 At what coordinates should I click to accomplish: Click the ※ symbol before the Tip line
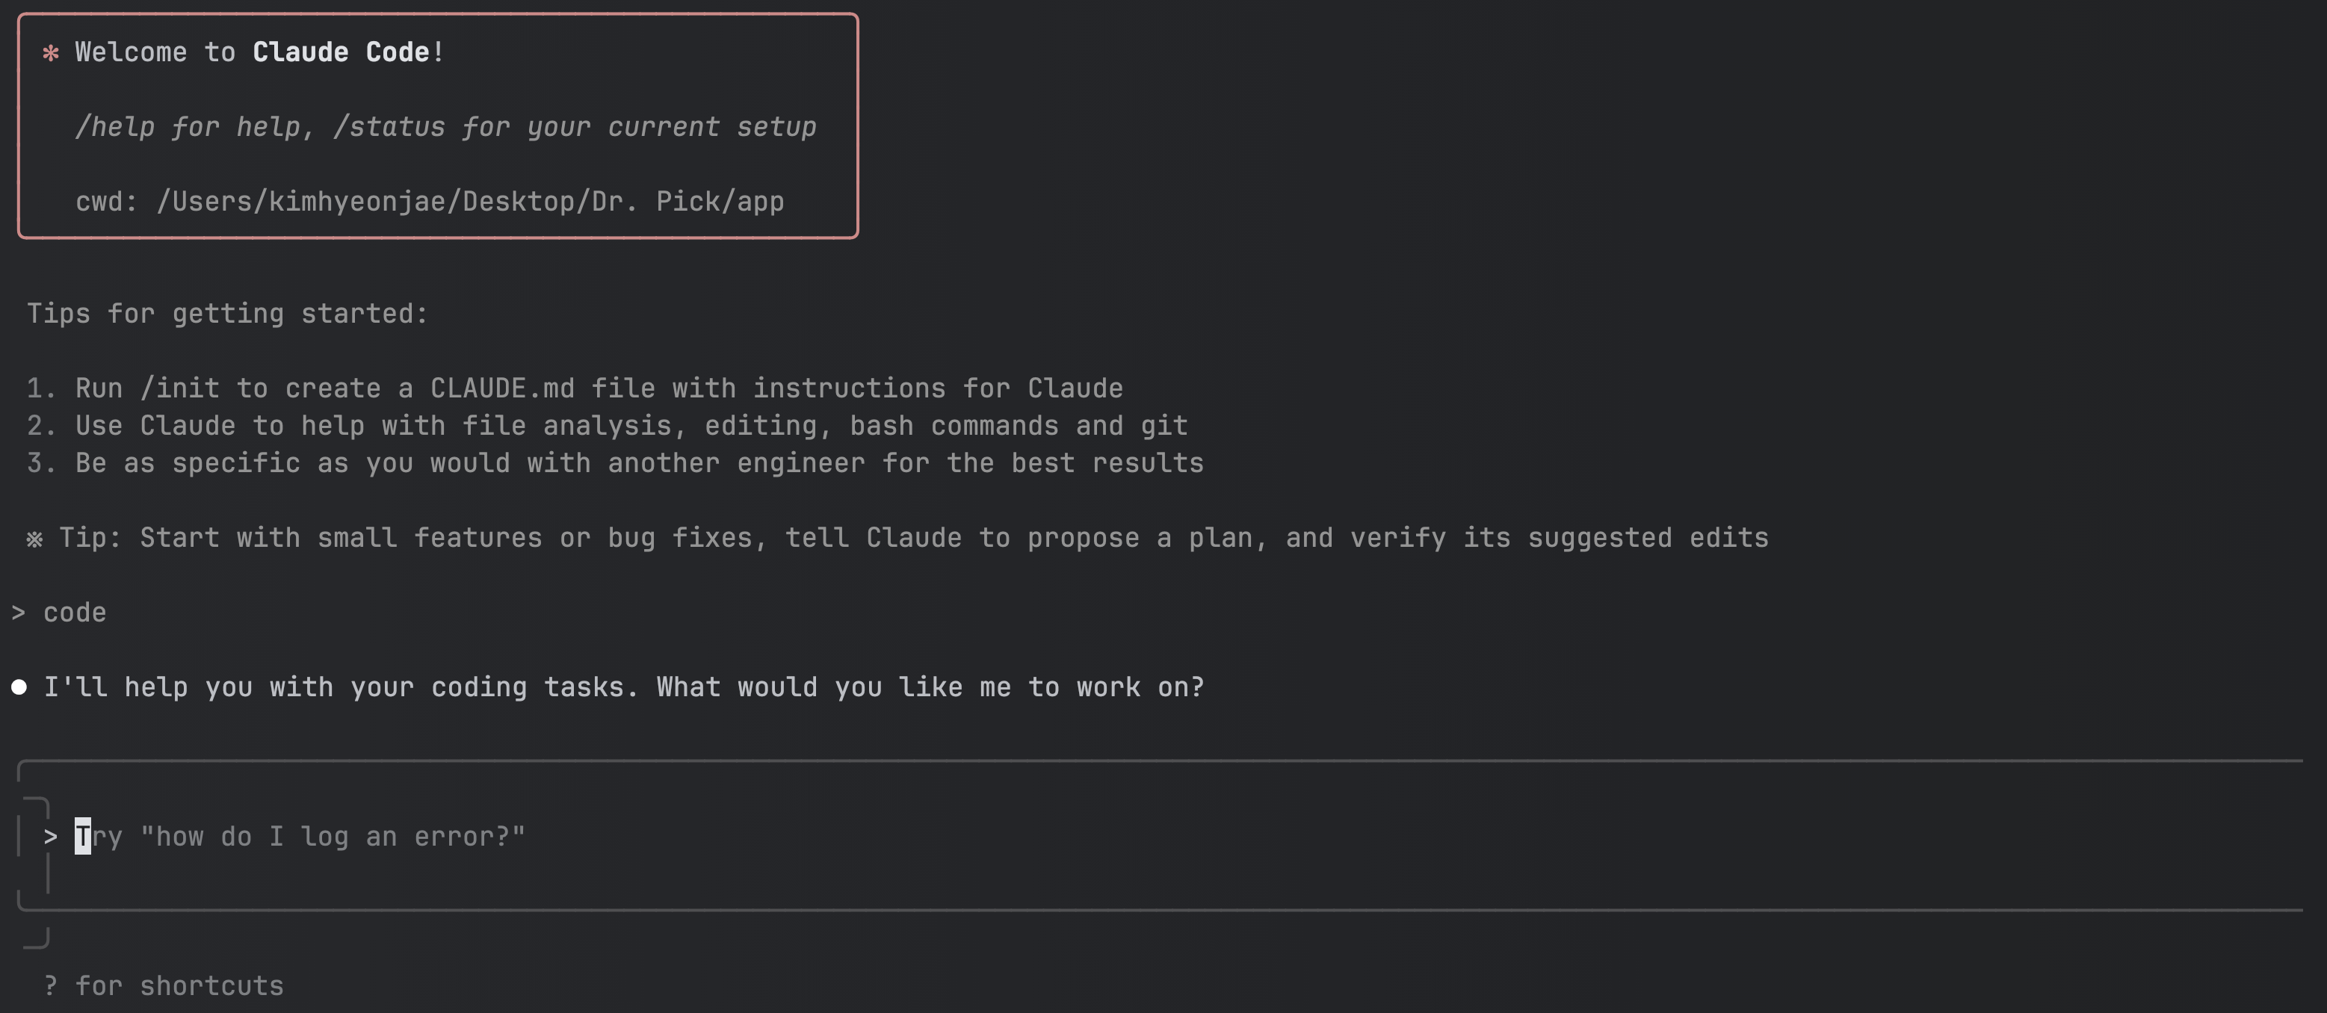[34, 539]
